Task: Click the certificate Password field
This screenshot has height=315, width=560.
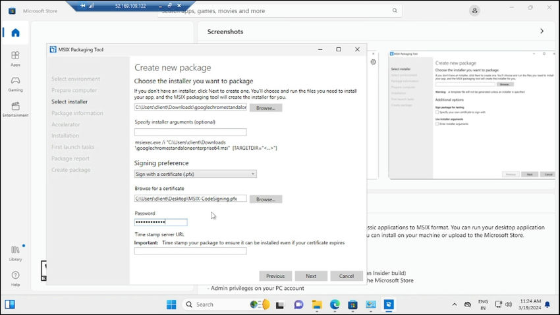Action: [x=161, y=222]
